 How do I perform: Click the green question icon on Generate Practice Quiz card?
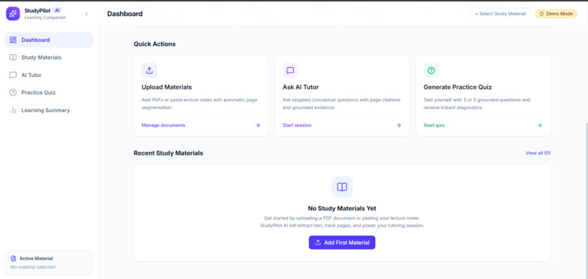coord(431,70)
